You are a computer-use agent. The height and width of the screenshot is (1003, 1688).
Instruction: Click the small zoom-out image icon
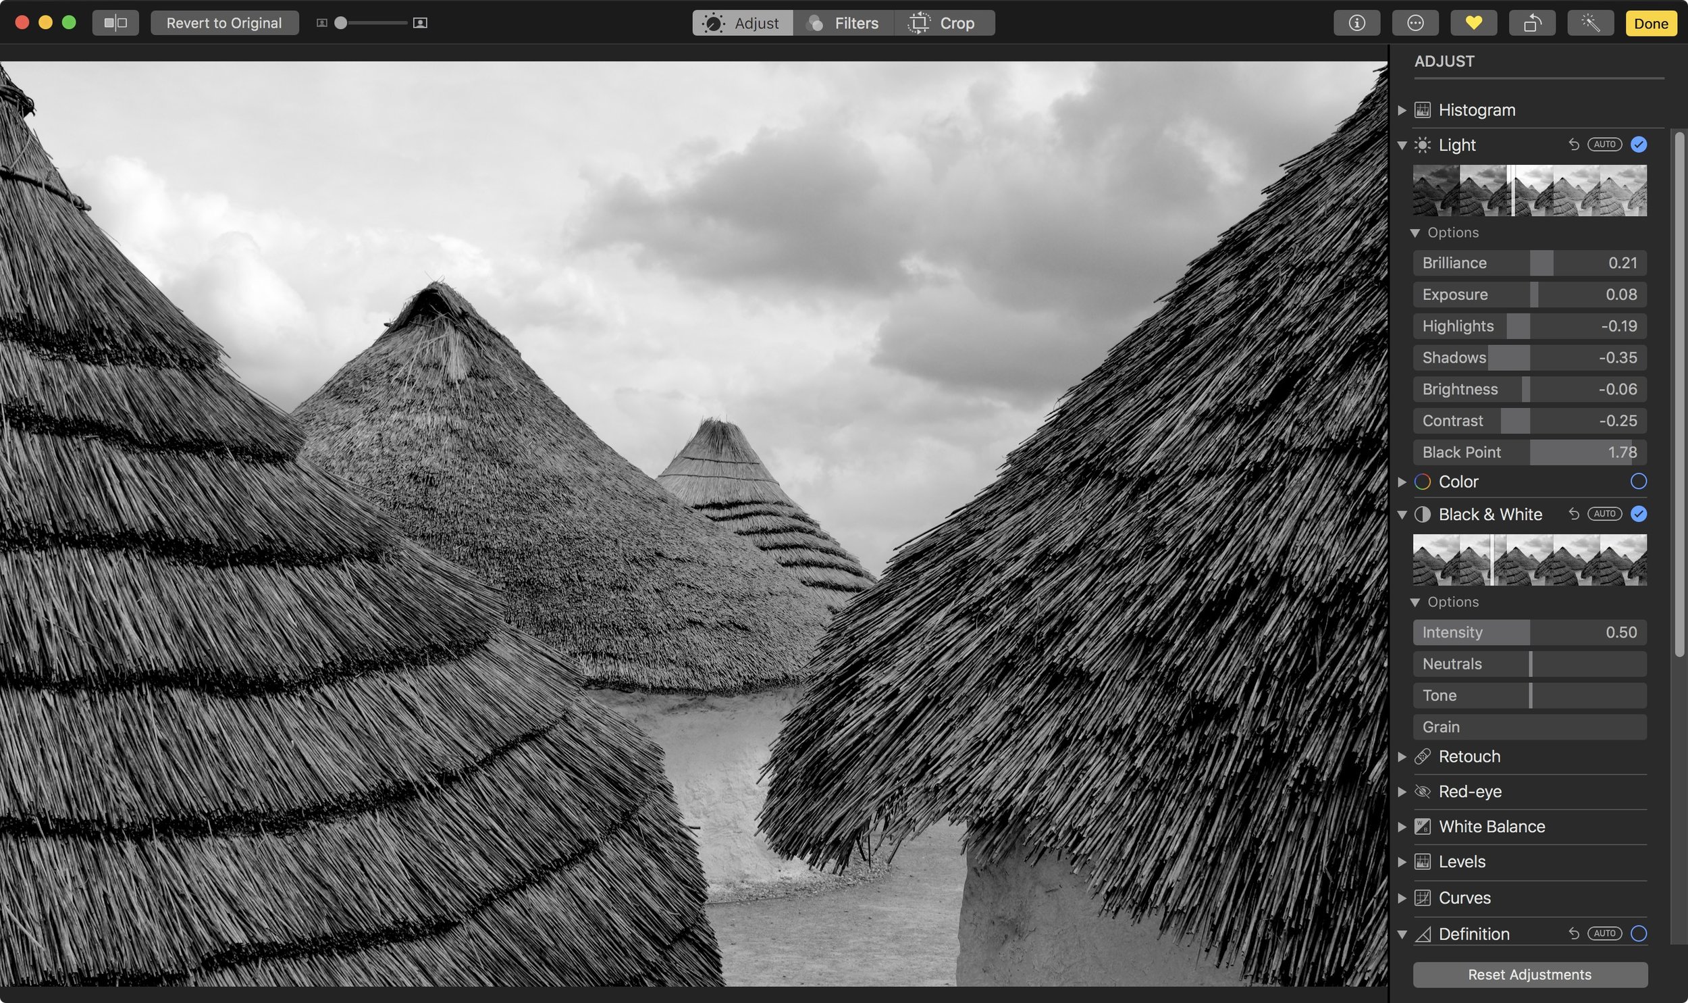(322, 23)
